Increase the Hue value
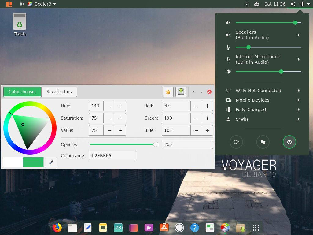This screenshot has width=313, height=235. tap(120, 106)
